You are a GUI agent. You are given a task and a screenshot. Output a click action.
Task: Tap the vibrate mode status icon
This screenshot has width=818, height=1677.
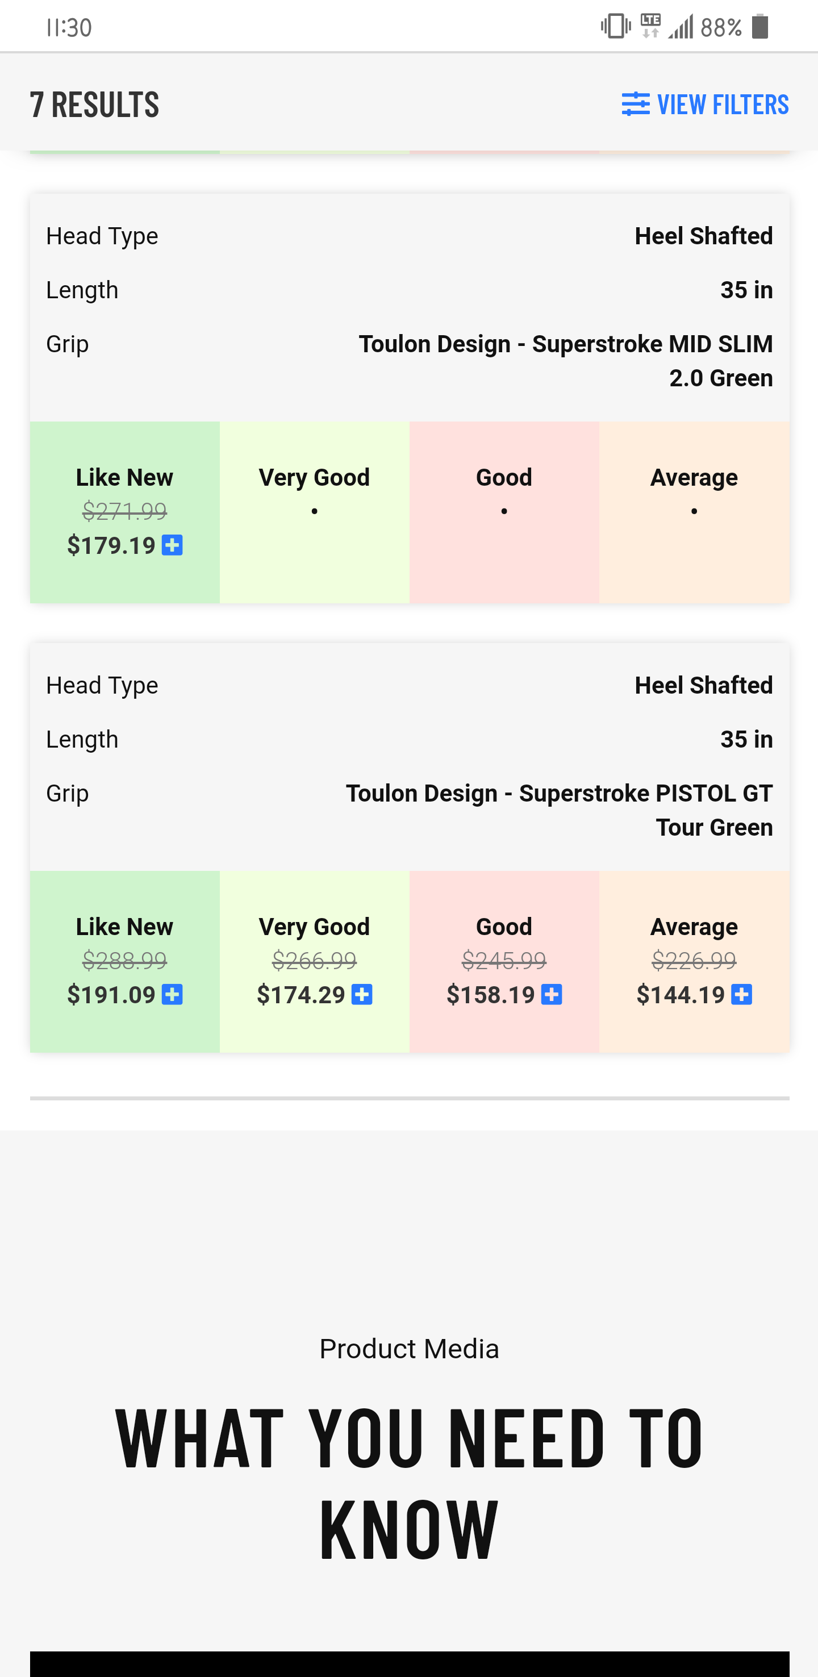point(615,27)
